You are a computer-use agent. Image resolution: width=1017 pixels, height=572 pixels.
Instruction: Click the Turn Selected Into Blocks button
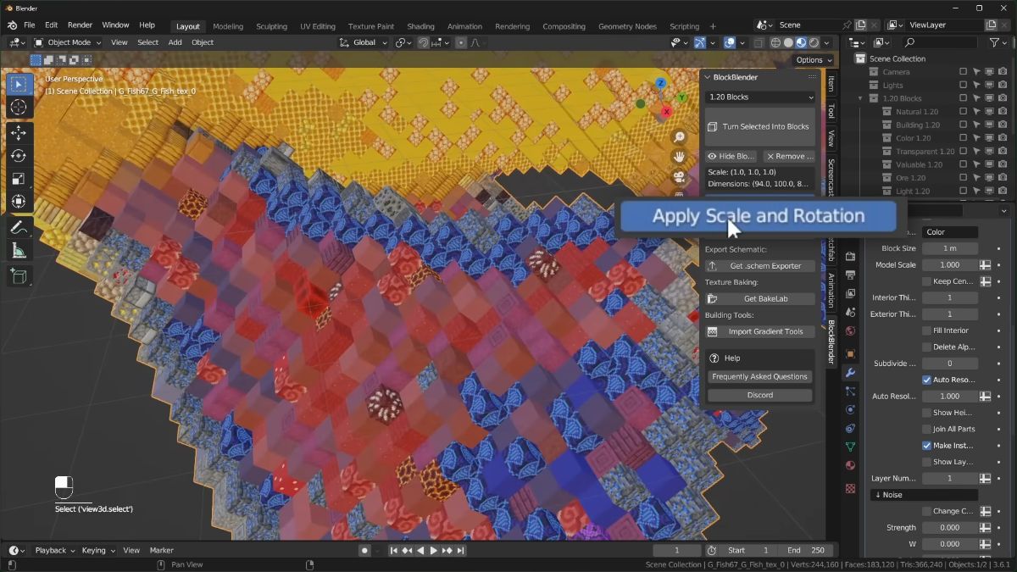click(x=759, y=127)
